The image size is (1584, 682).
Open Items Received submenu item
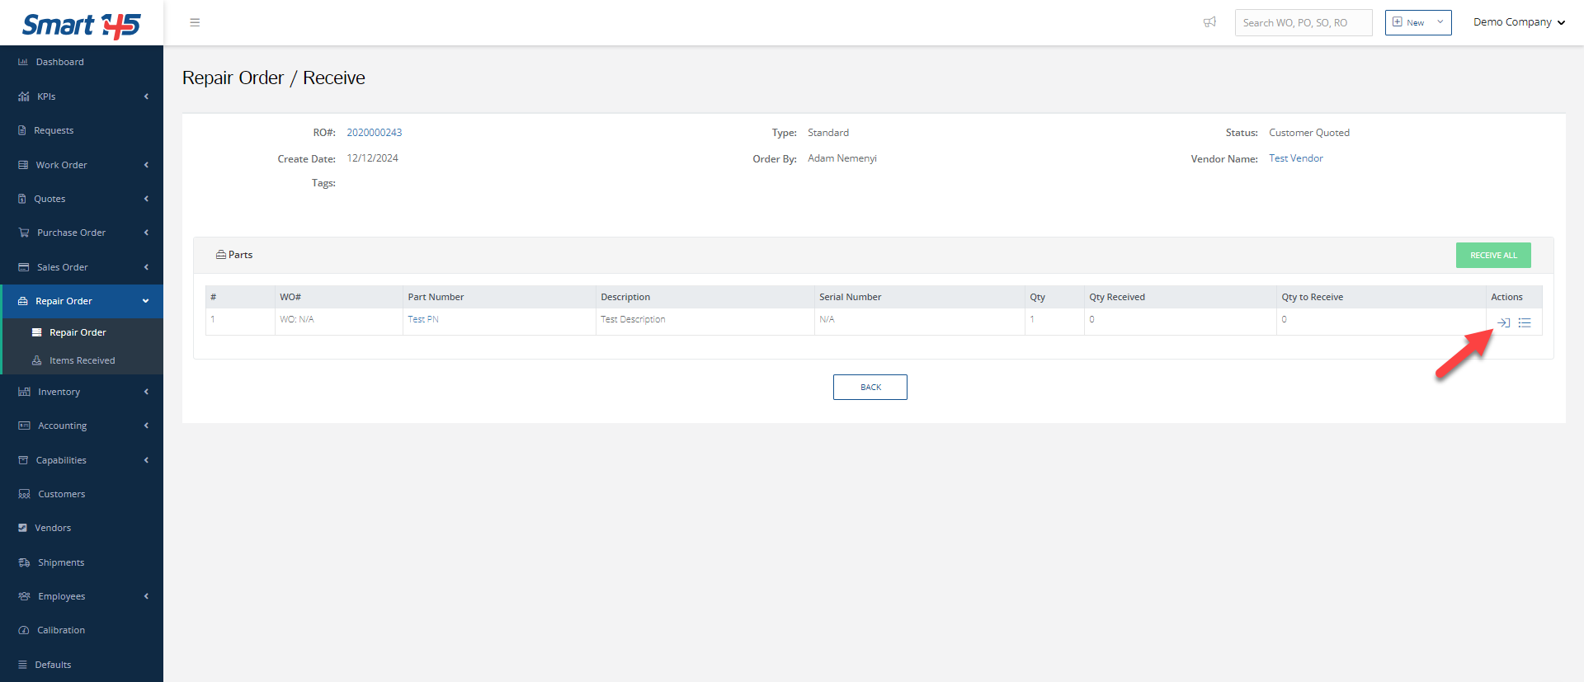(82, 360)
